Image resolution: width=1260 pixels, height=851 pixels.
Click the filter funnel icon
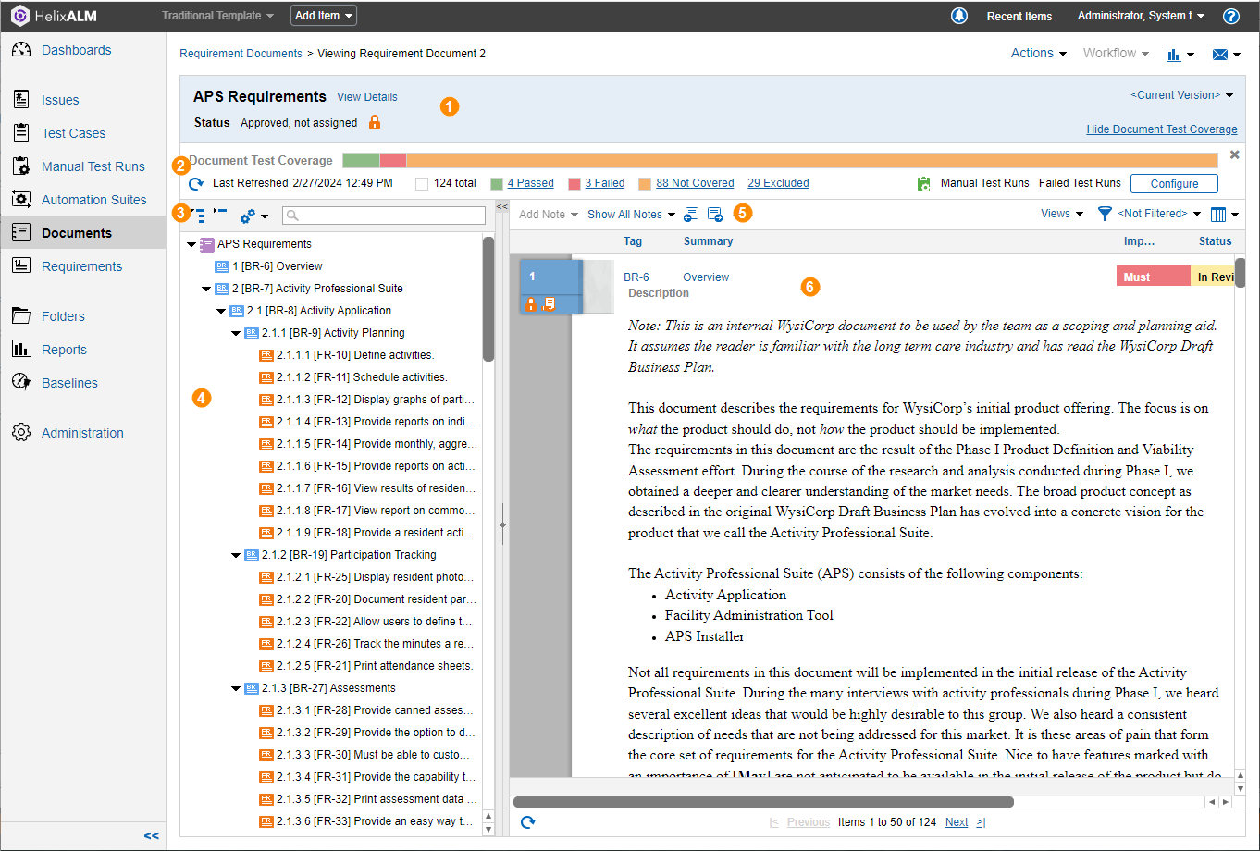click(x=1105, y=214)
